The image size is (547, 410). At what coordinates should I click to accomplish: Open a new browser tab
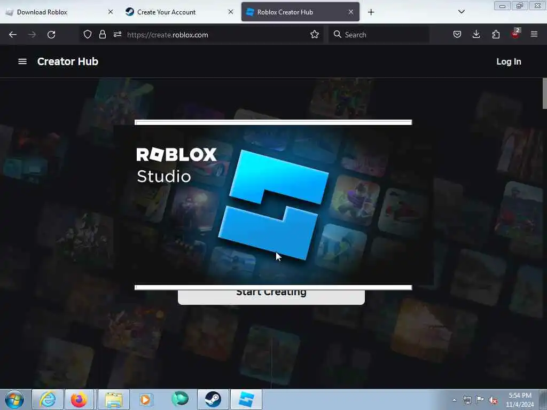coord(371,12)
